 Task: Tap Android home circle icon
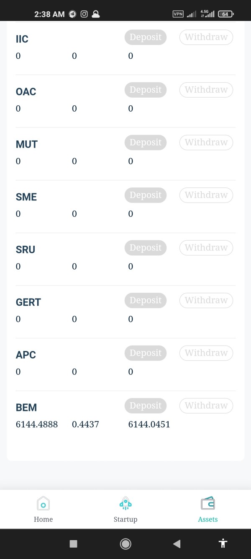pyautogui.click(x=125, y=544)
